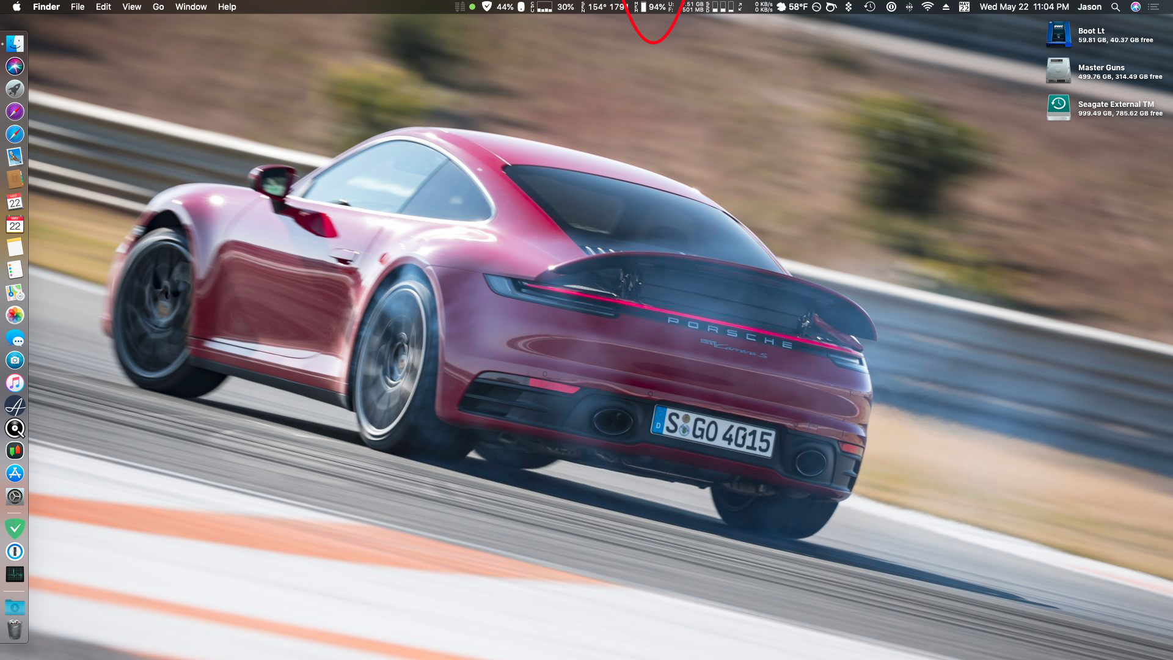Open the calendar date menu bar icon
1173x660 pixels.
pos(964,7)
